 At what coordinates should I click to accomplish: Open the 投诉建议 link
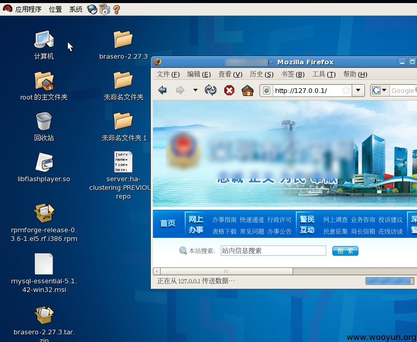pyautogui.click(x=390, y=219)
